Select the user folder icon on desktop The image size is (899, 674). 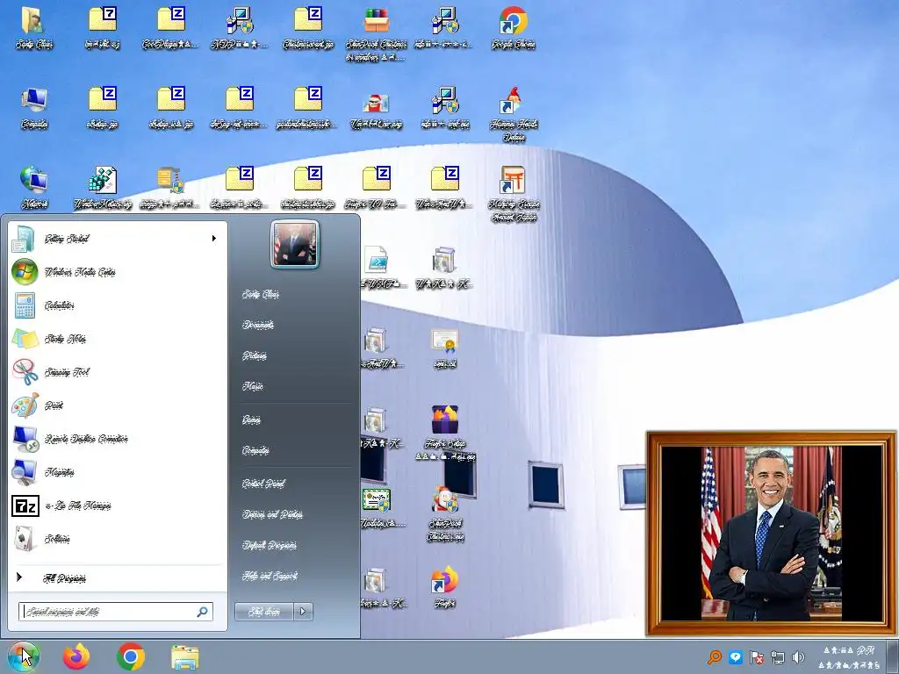(34, 27)
